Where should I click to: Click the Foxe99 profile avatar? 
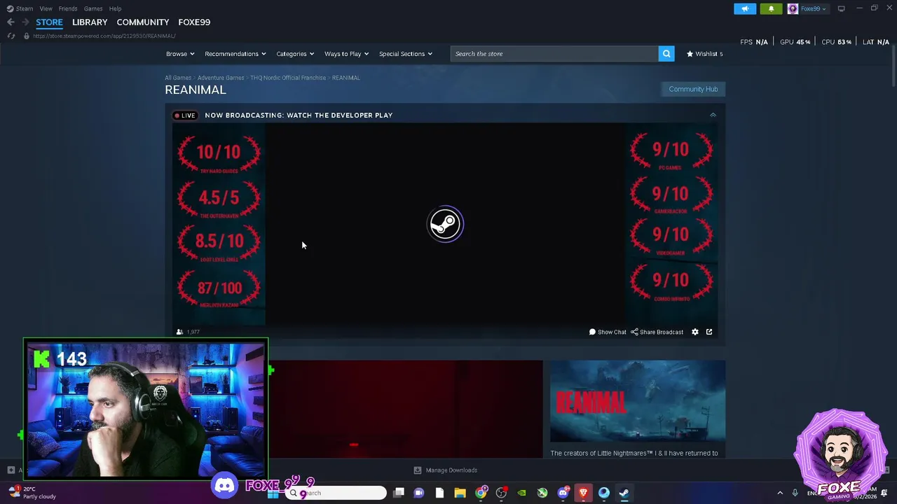(x=793, y=8)
